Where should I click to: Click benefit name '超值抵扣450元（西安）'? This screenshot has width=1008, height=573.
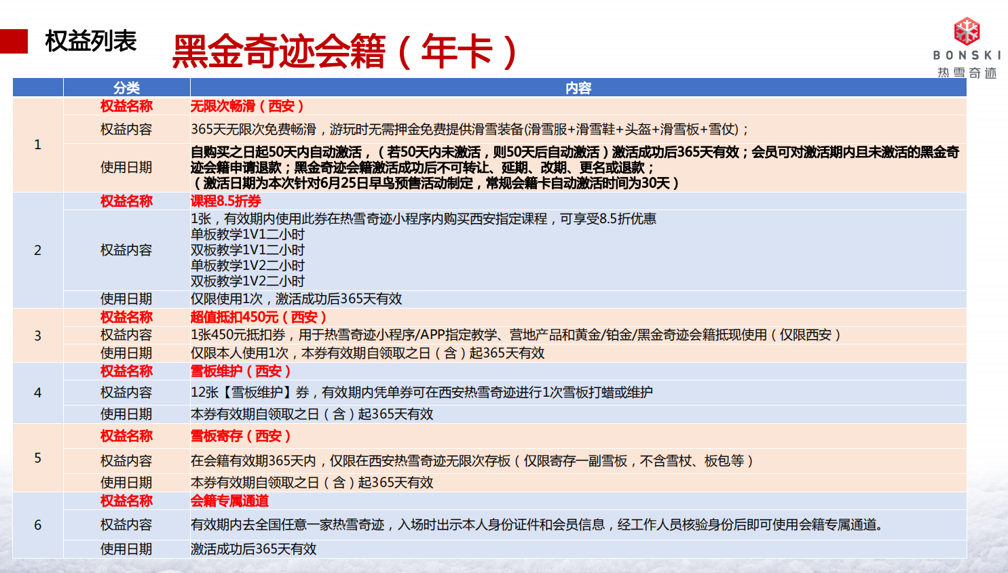coord(259,317)
